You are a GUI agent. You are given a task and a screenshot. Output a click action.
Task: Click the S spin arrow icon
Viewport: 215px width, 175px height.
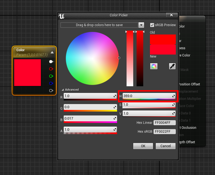click(x=174, y=105)
